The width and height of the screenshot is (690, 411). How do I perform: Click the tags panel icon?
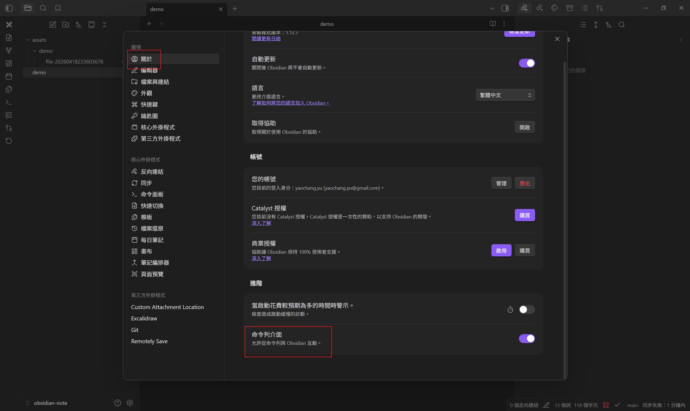pos(554,8)
